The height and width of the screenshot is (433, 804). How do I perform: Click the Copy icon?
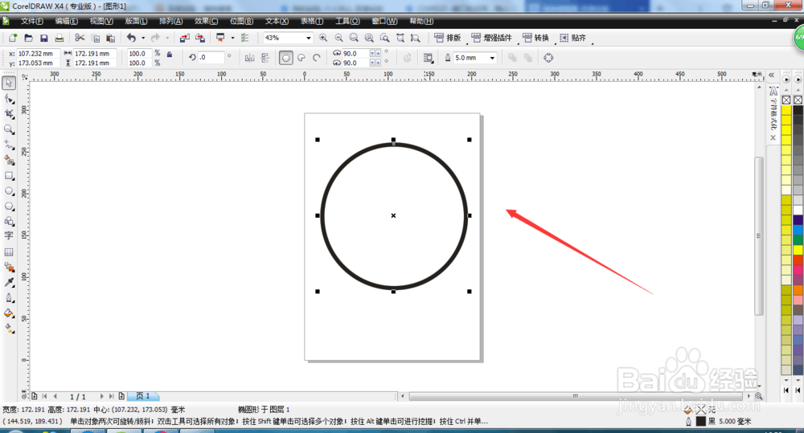[96, 38]
